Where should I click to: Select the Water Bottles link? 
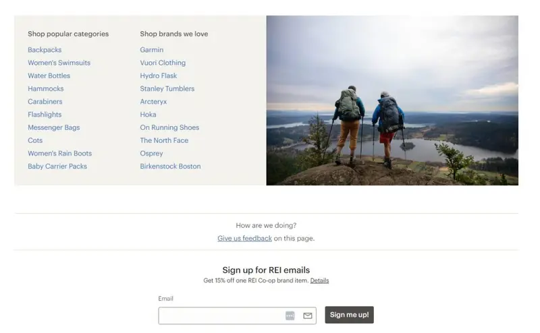pyautogui.click(x=49, y=75)
